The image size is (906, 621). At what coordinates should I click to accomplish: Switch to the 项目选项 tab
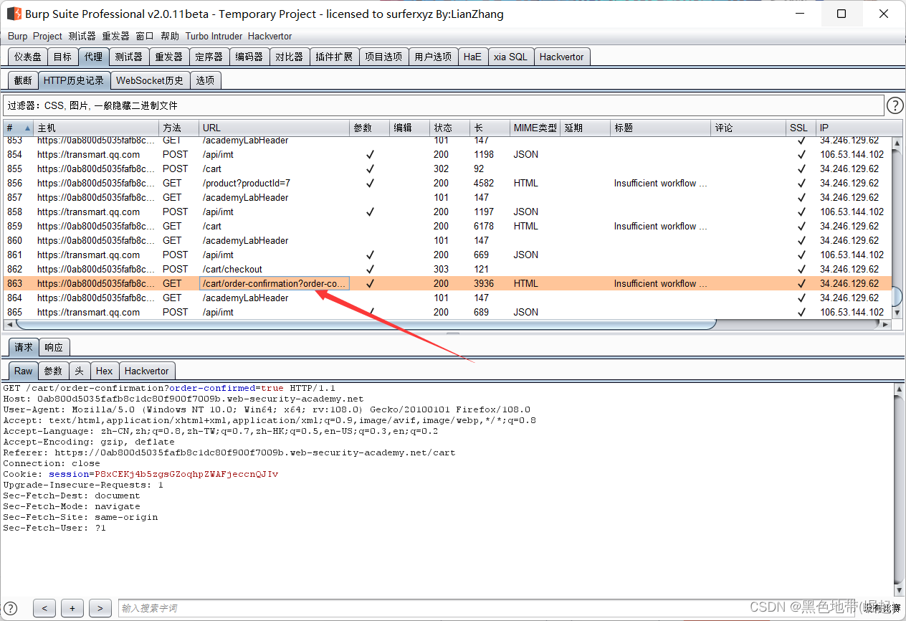(x=383, y=57)
